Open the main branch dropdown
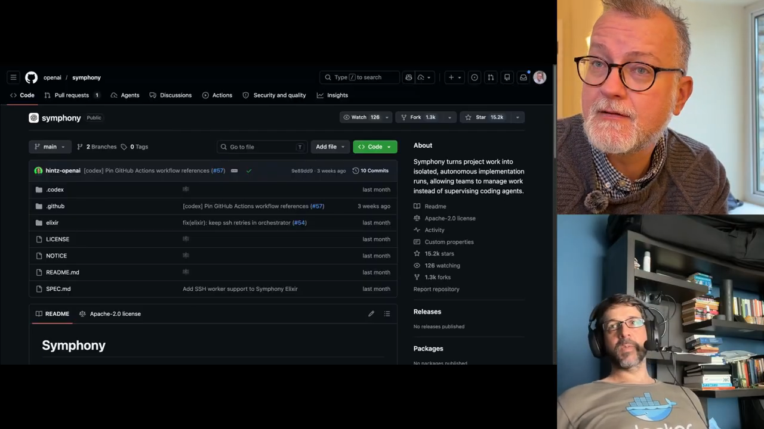The width and height of the screenshot is (764, 429). coord(50,147)
